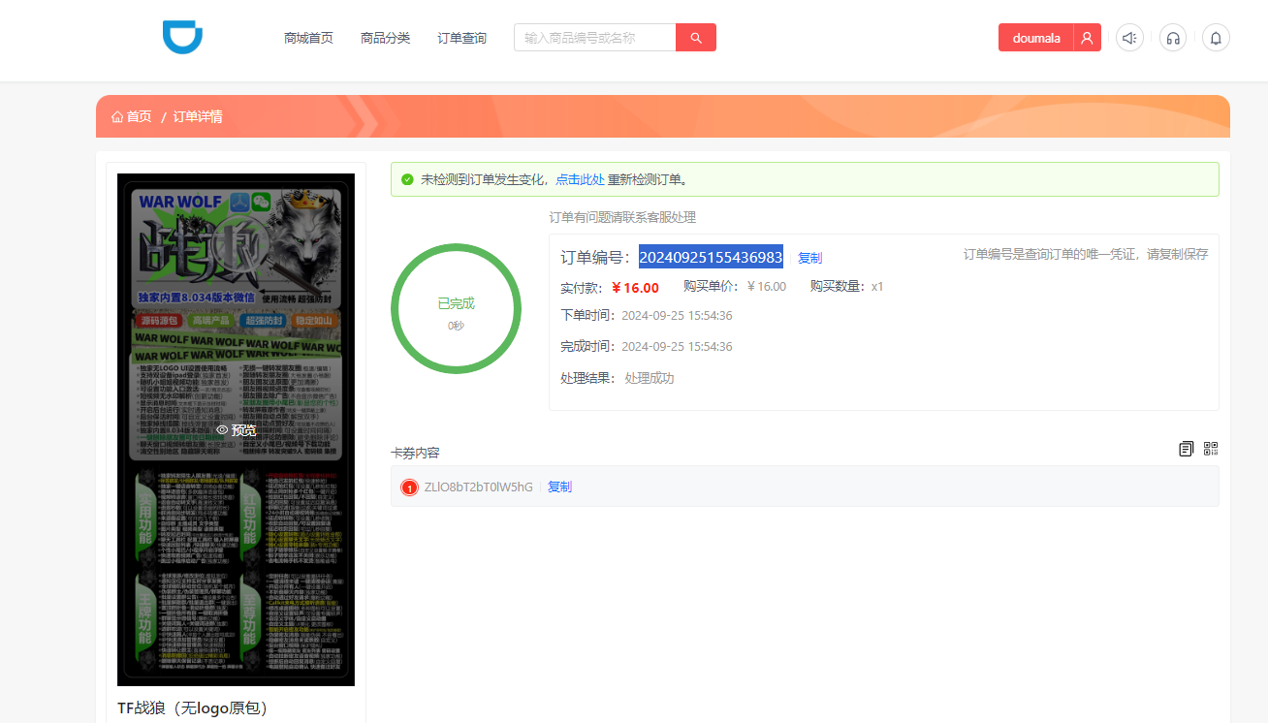Click the blue site logo

click(182, 38)
